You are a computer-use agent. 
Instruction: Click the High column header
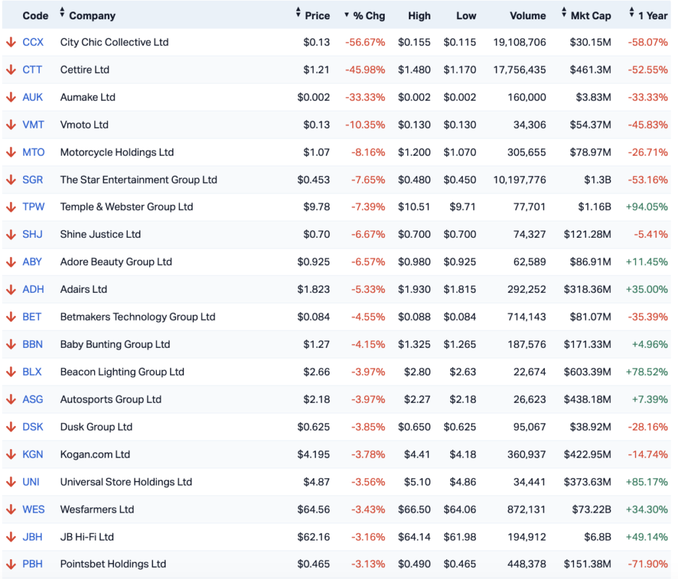pos(419,16)
